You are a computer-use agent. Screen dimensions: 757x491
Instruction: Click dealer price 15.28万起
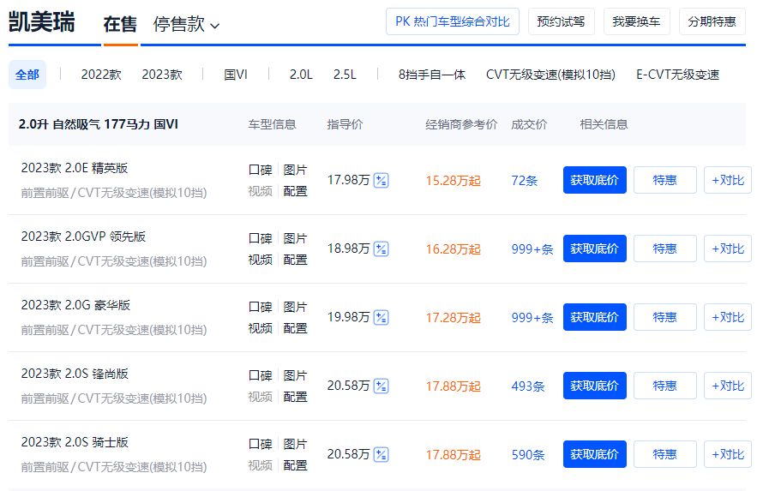(453, 181)
